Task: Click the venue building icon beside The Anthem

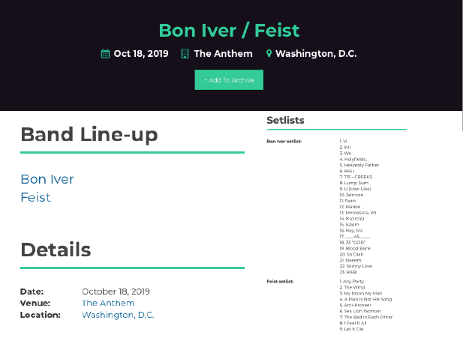Action: coord(185,54)
